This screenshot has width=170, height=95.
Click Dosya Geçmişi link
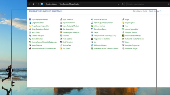130,23
